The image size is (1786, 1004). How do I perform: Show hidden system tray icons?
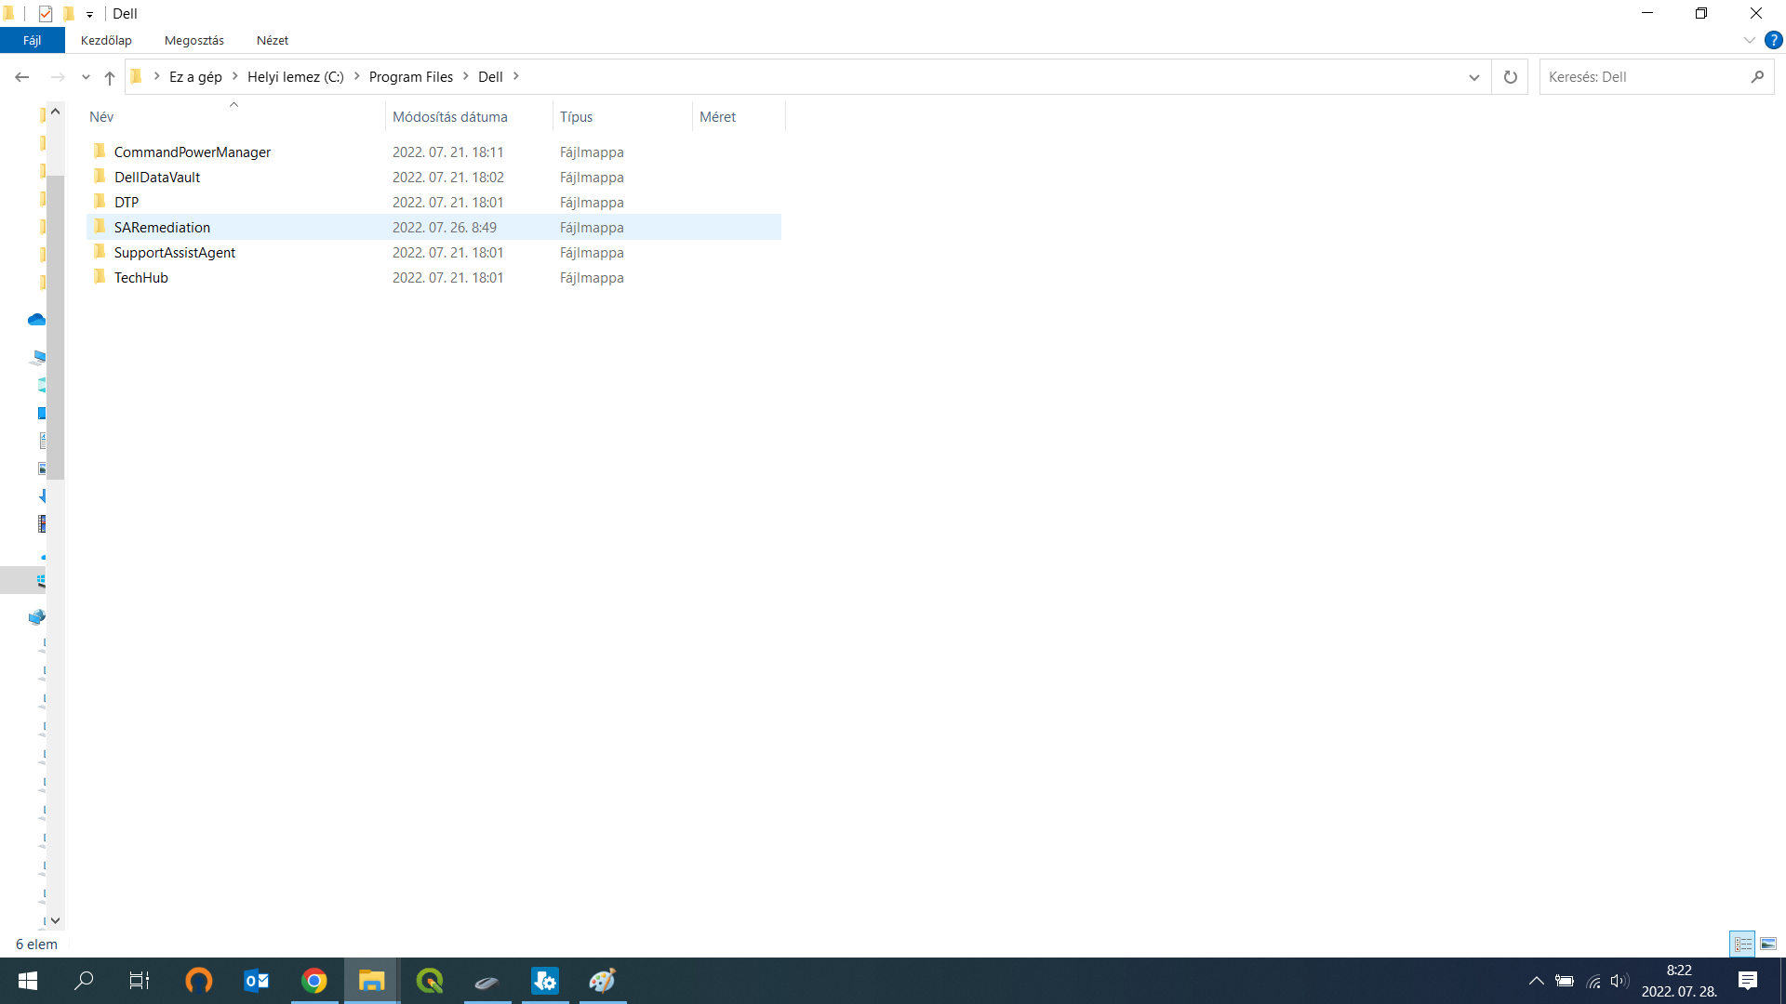pos(1537,981)
